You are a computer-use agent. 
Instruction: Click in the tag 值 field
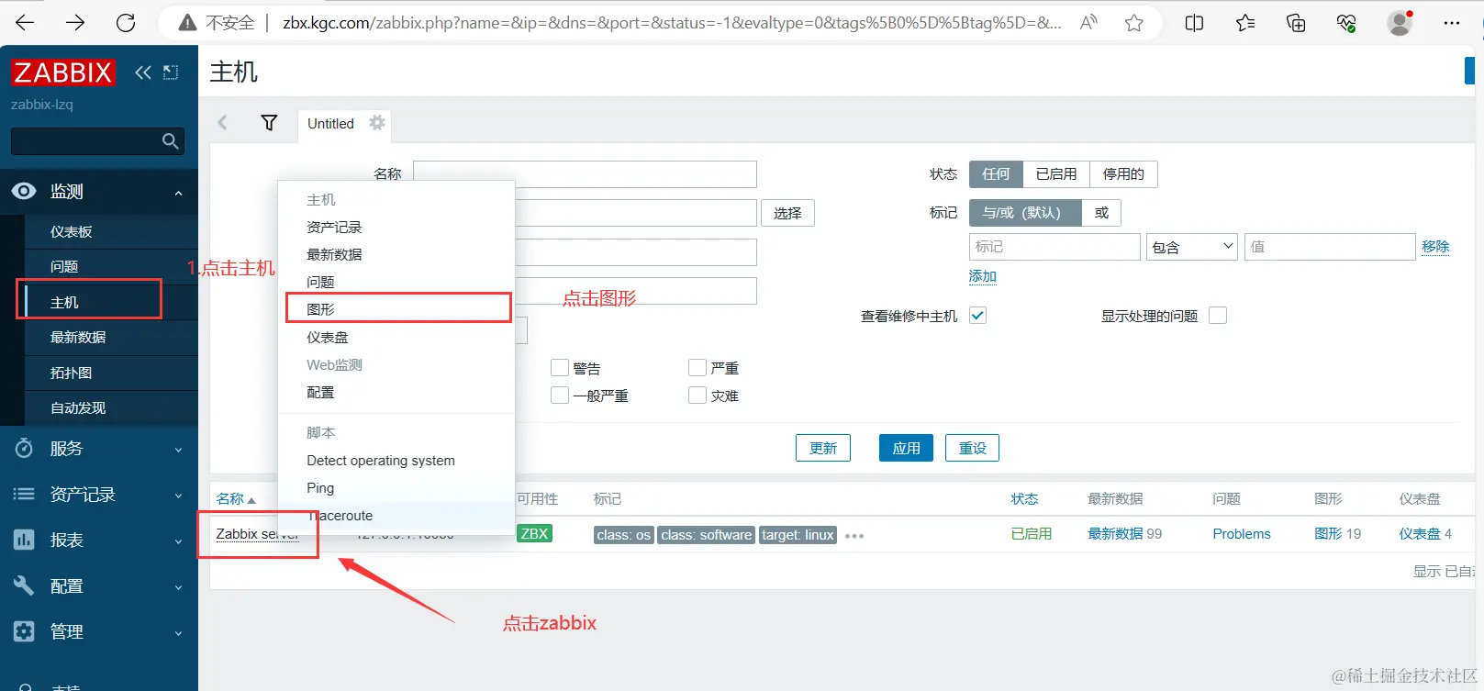1330,247
